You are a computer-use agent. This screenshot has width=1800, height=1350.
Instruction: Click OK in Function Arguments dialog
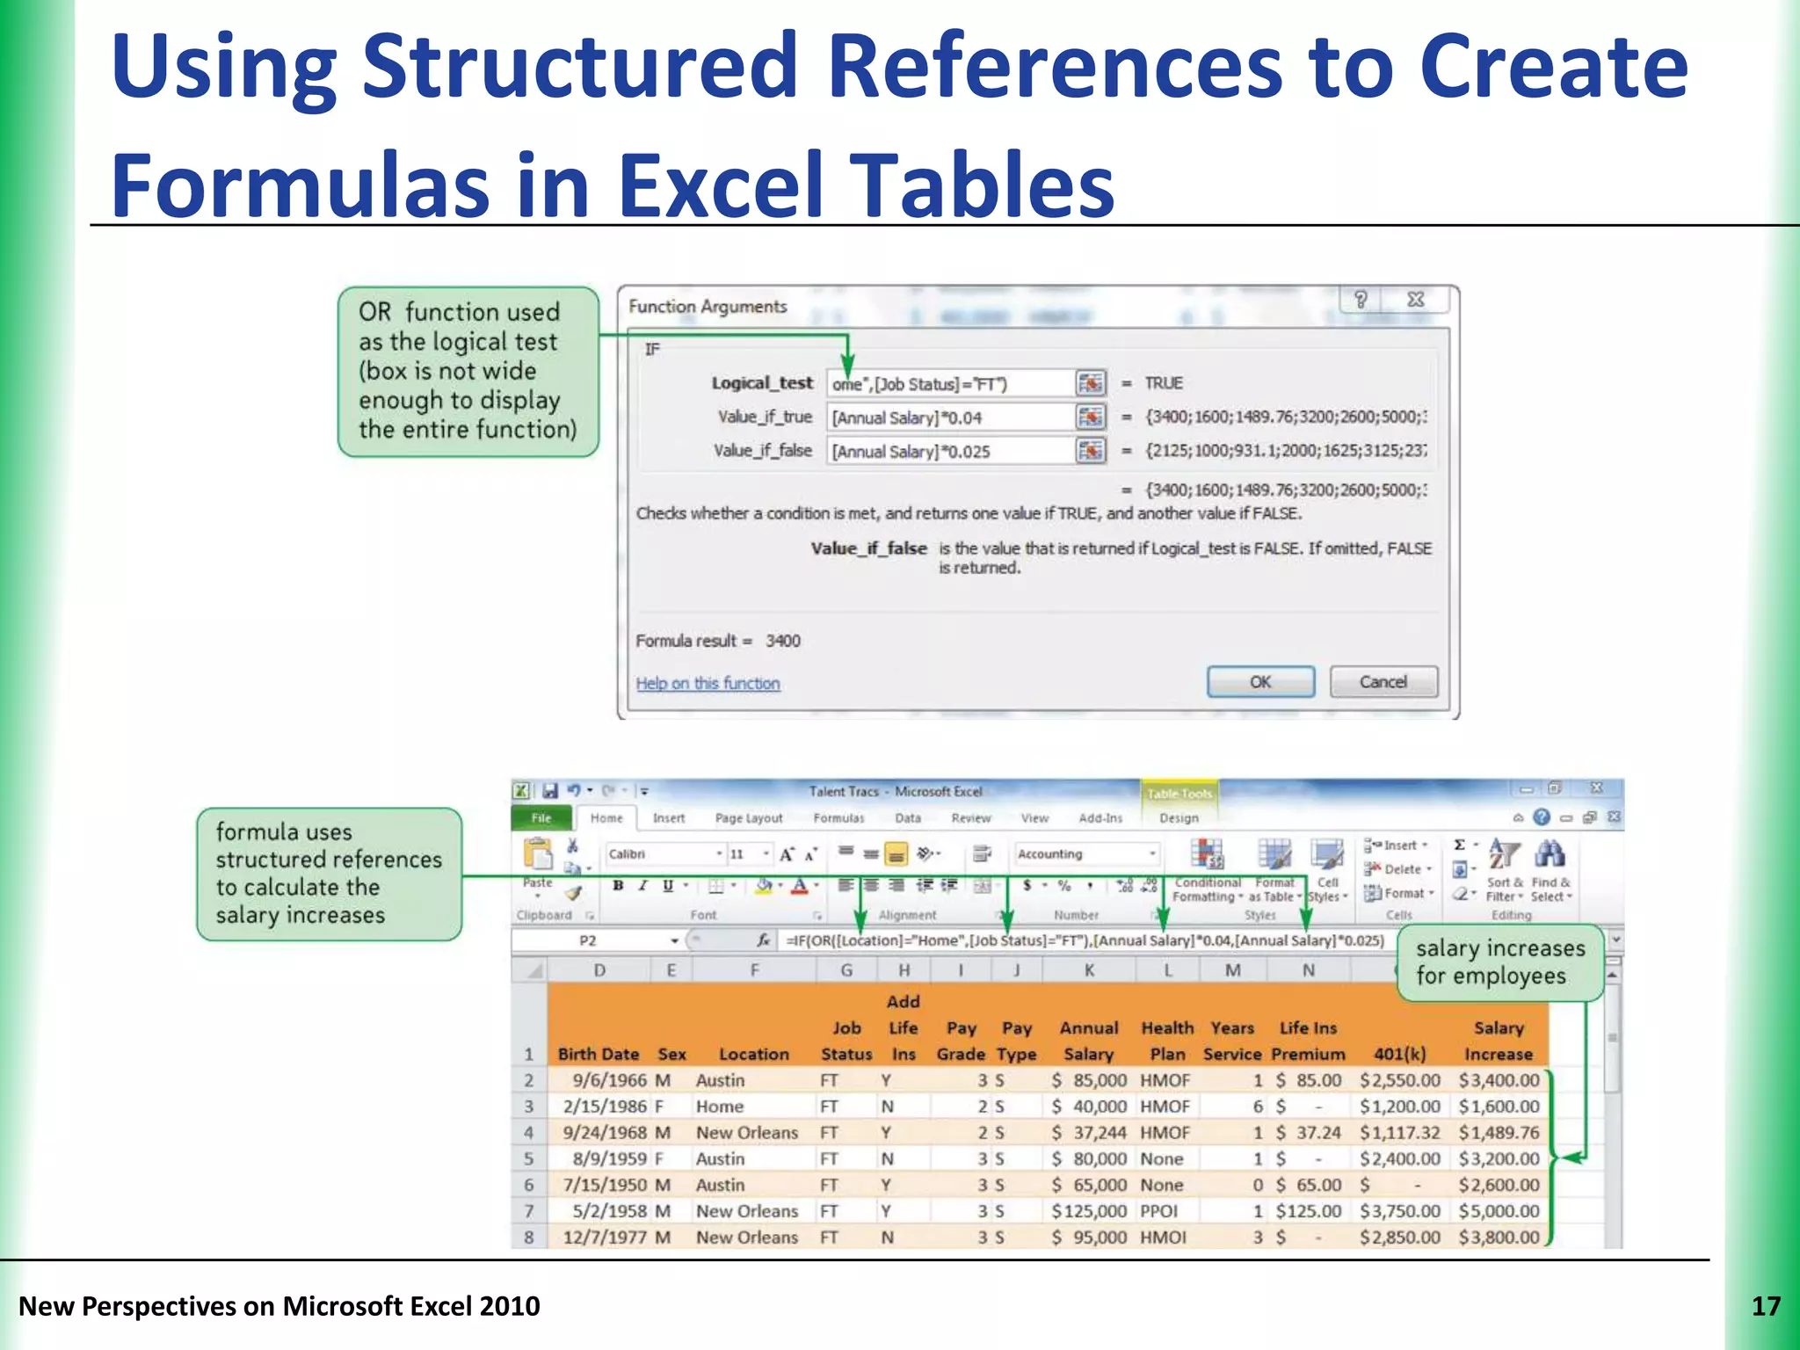click(x=1260, y=681)
